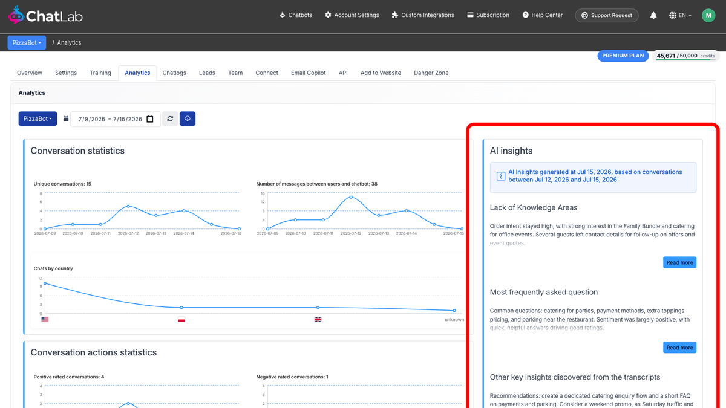Click the 'Analytics' breadcrumb text
The width and height of the screenshot is (726, 408).
70,43
